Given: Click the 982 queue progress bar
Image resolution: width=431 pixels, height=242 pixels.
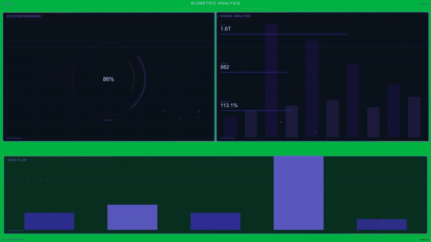Looking at the screenshot, I should click(x=254, y=72).
